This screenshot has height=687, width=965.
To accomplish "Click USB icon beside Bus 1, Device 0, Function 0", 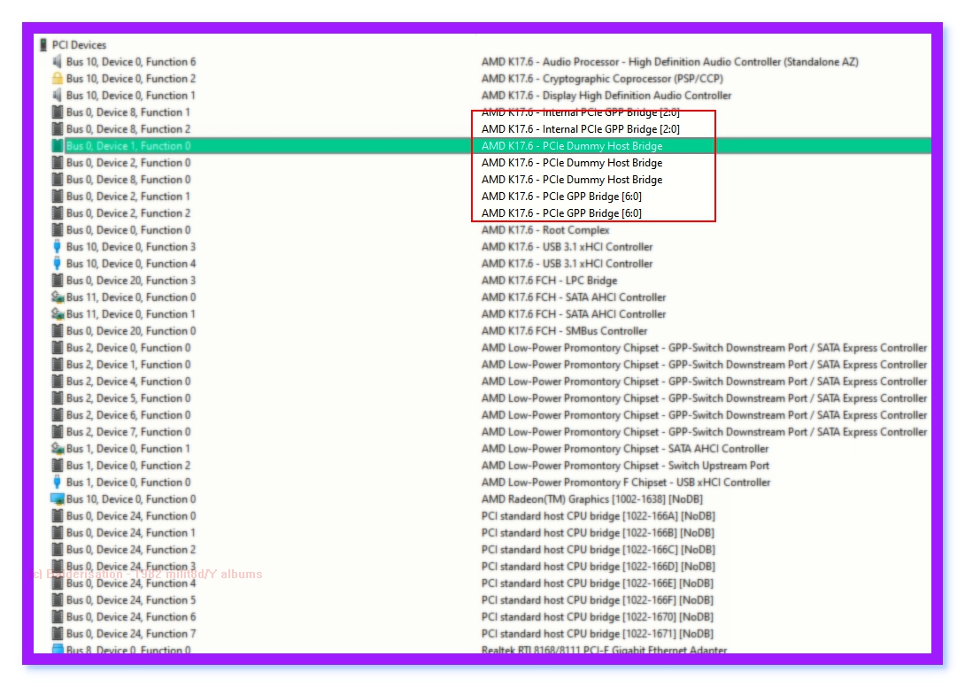I will tap(58, 482).
